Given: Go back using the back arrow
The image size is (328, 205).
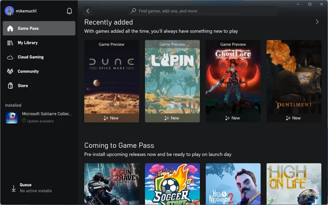Looking at the screenshot, I should point(88,11).
